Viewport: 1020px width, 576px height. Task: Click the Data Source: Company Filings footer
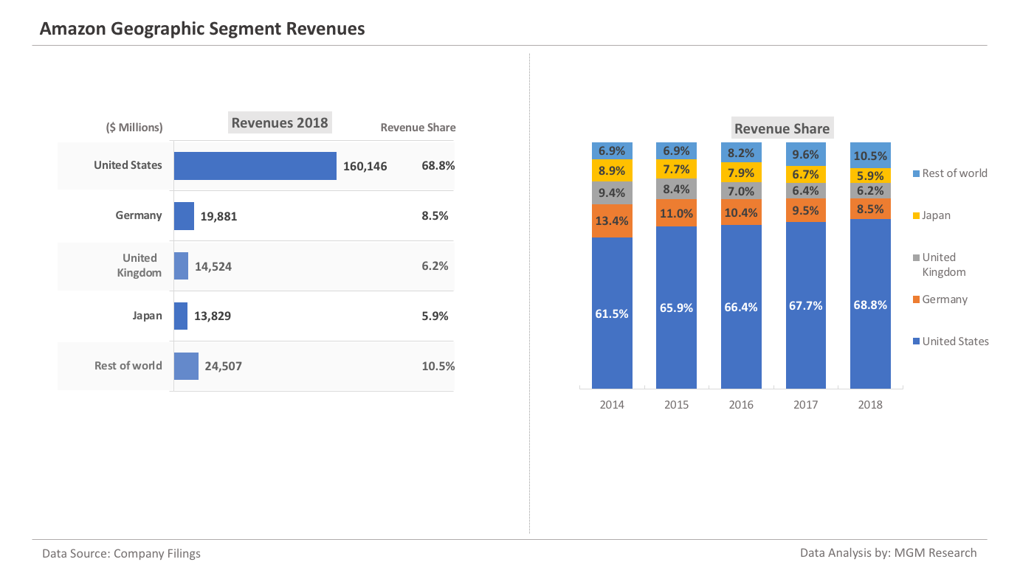point(121,553)
